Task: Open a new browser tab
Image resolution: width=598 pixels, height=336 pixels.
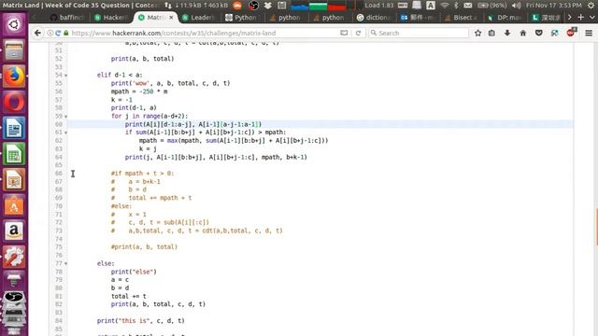Action: click(580, 17)
